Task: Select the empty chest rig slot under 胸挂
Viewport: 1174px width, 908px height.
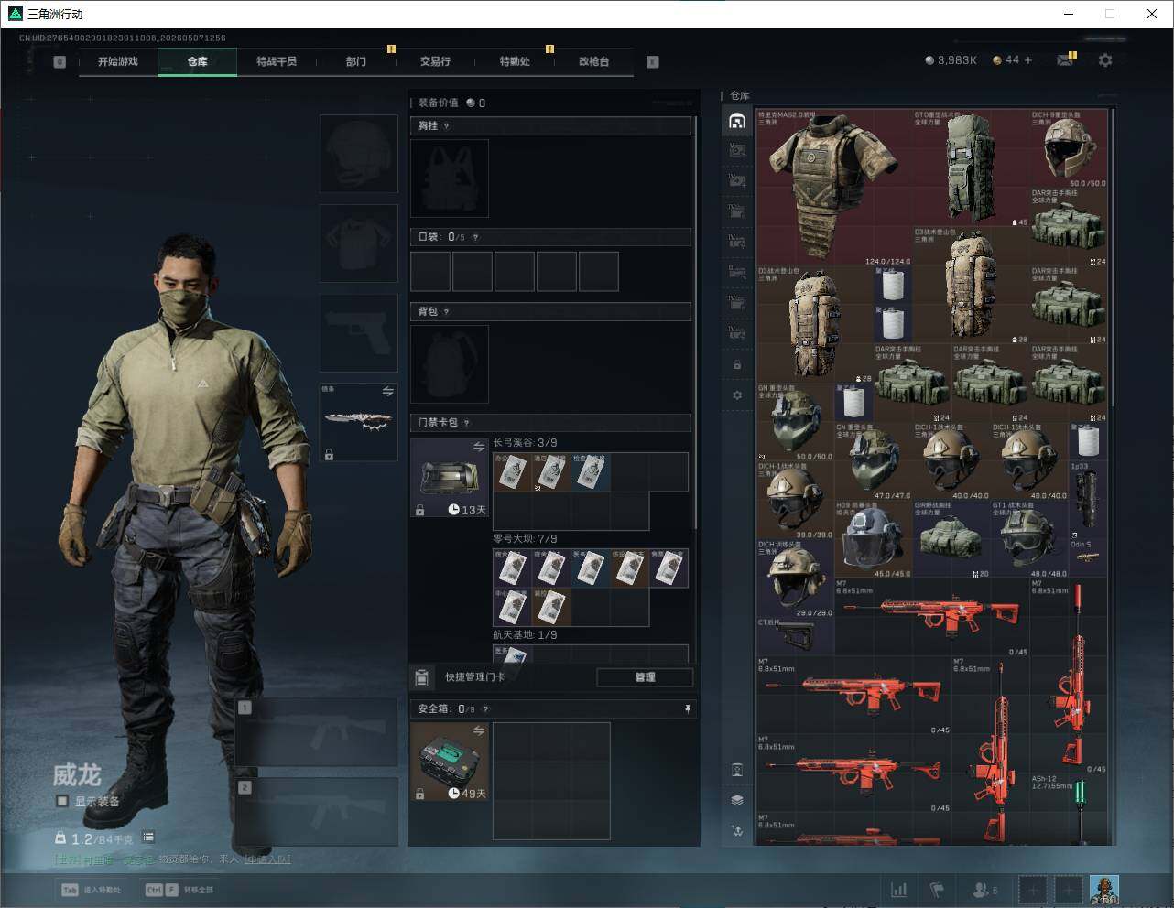Action: [x=450, y=178]
